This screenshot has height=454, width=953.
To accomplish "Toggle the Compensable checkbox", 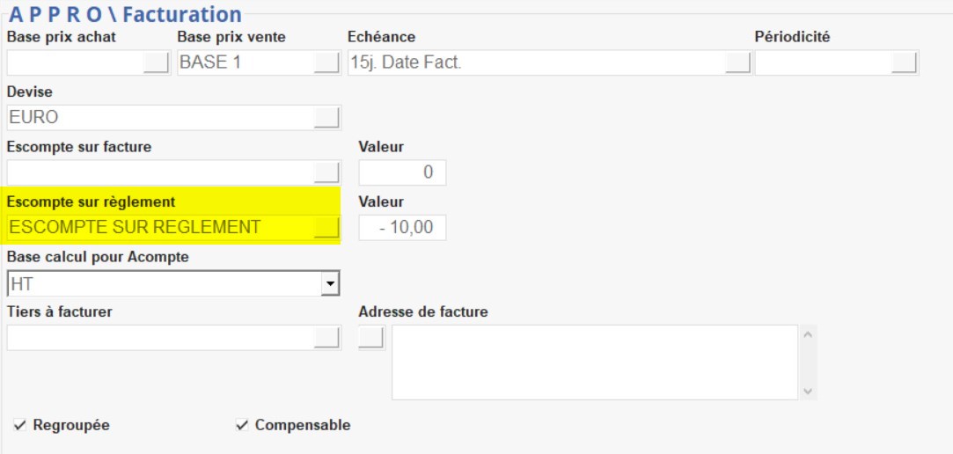I will 242,426.
